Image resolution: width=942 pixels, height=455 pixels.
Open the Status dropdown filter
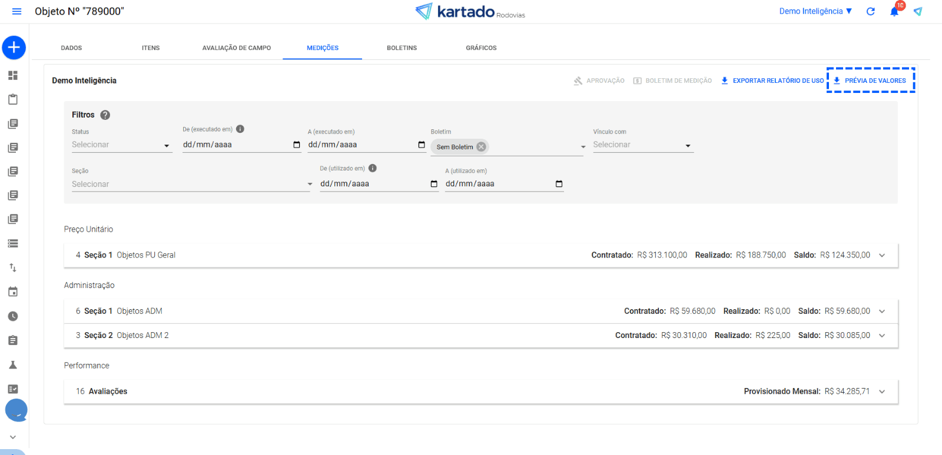121,145
